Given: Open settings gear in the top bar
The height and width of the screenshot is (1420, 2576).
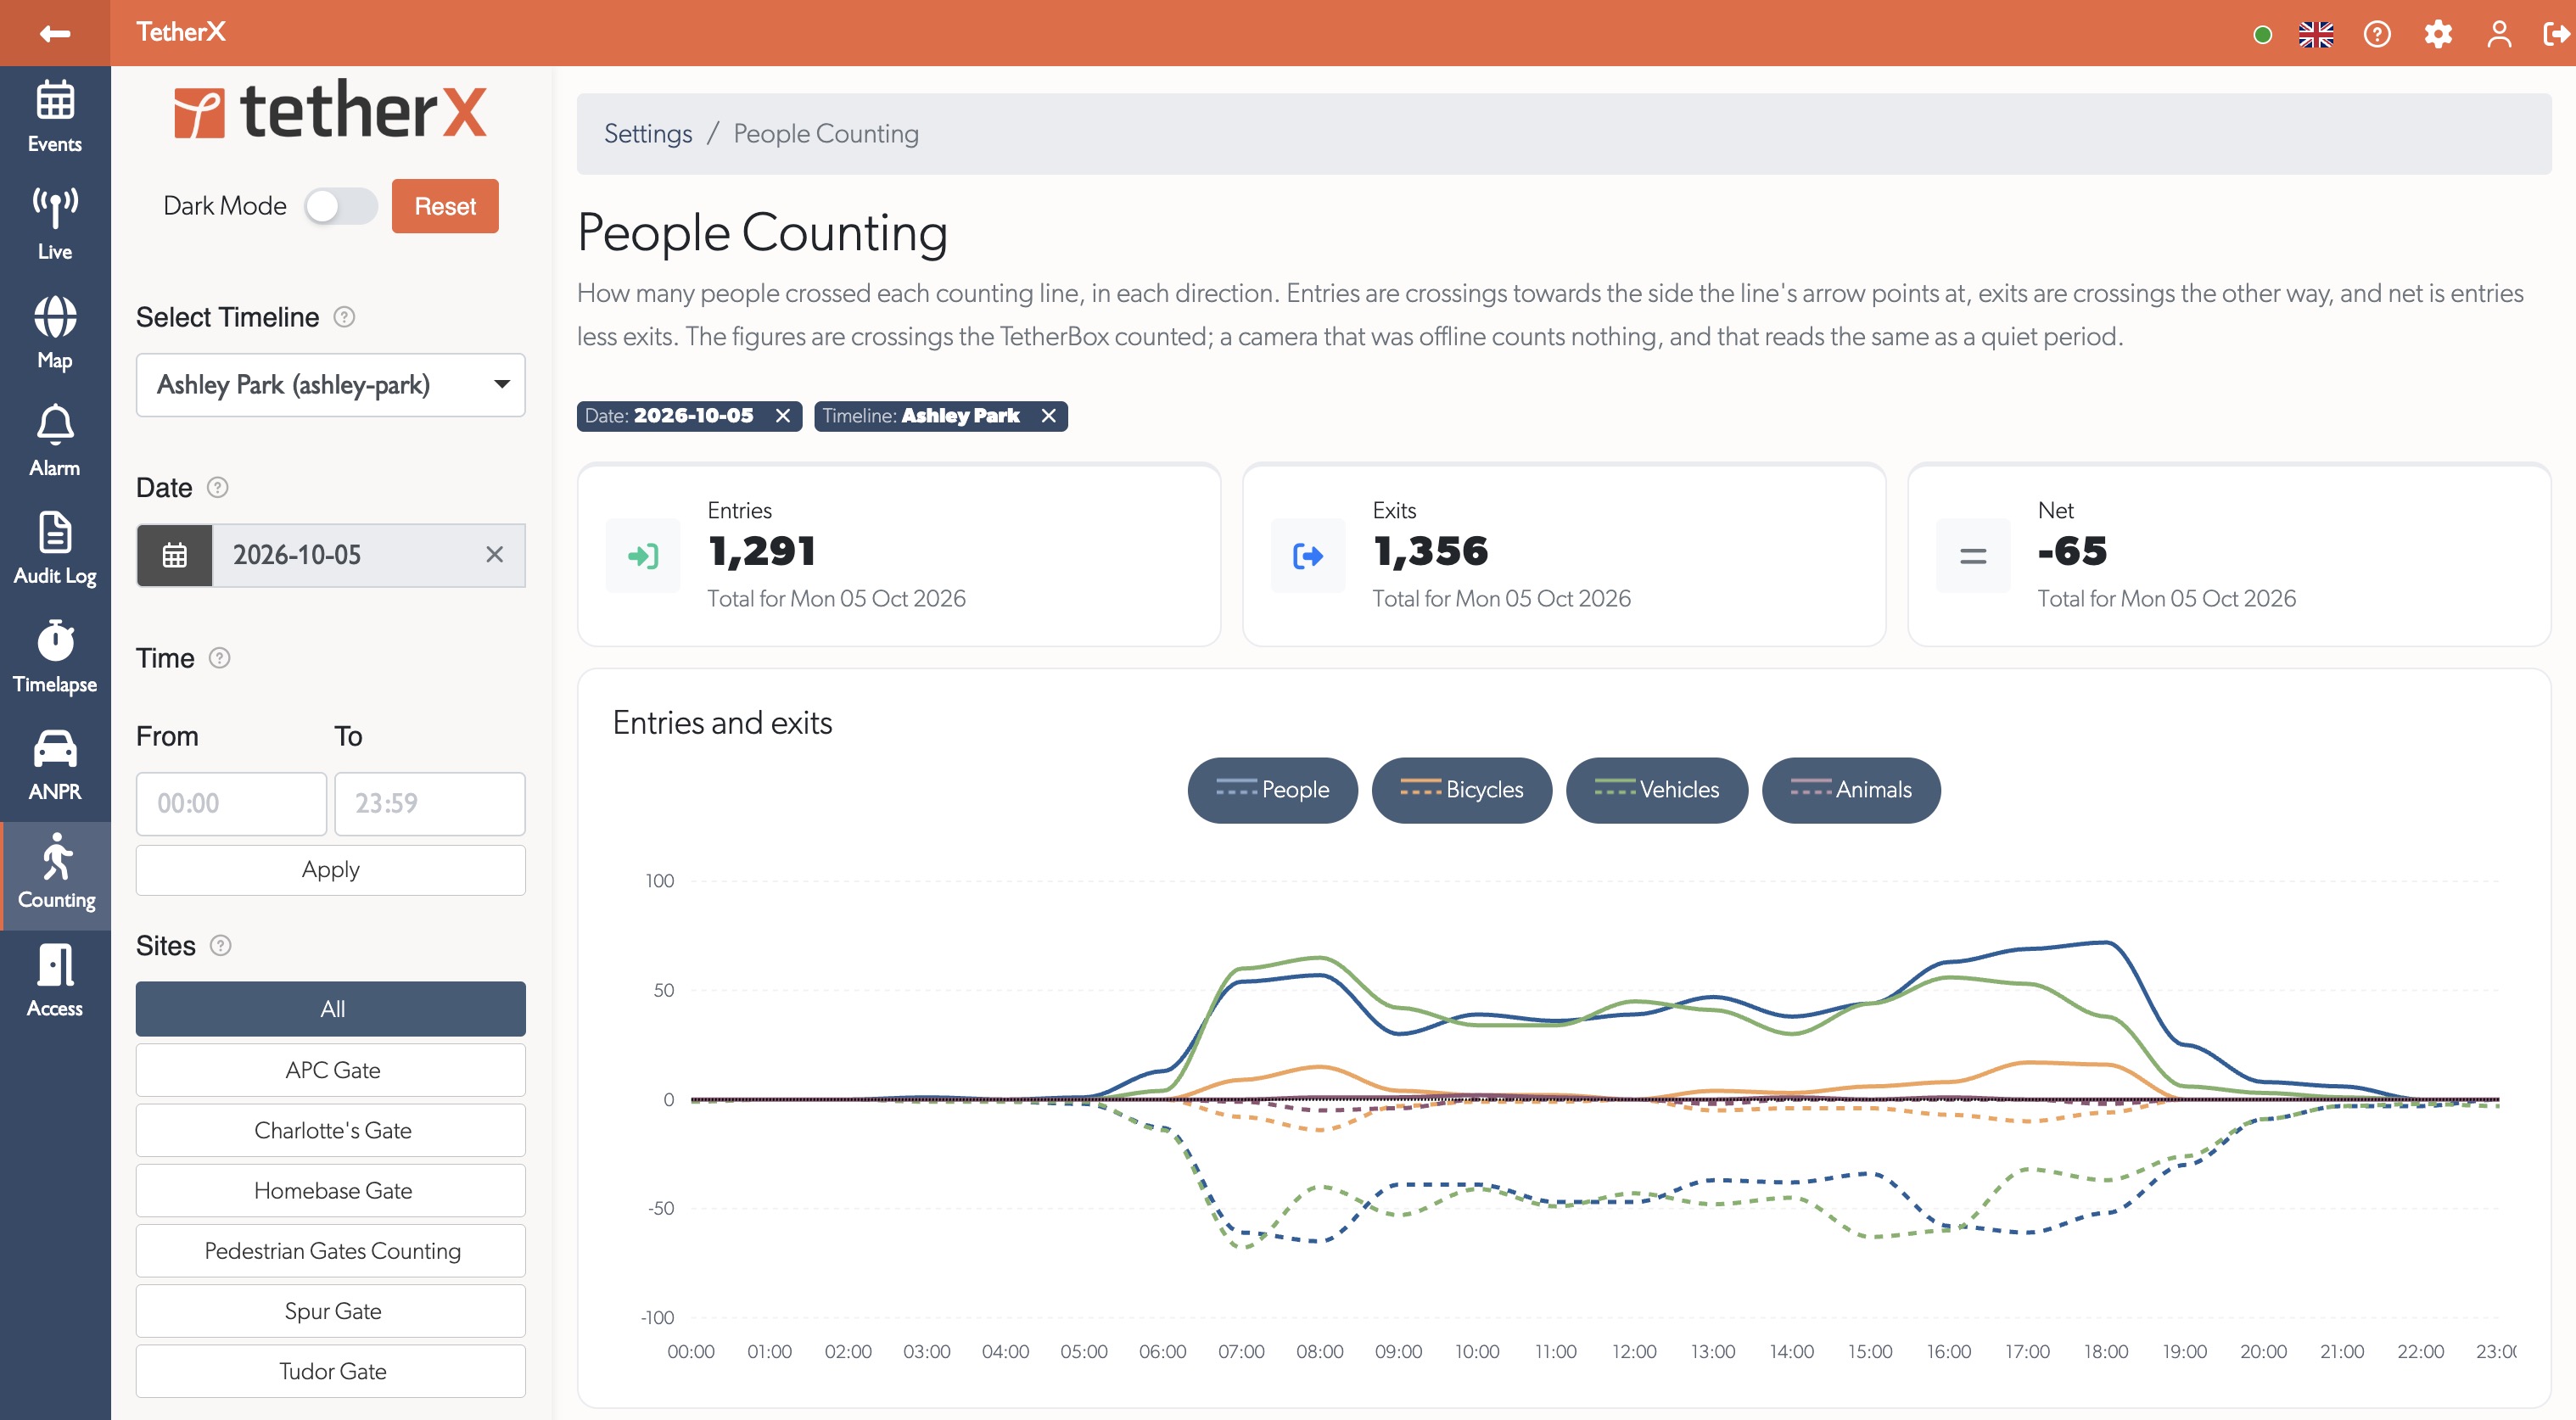Looking at the screenshot, I should click(2438, 34).
